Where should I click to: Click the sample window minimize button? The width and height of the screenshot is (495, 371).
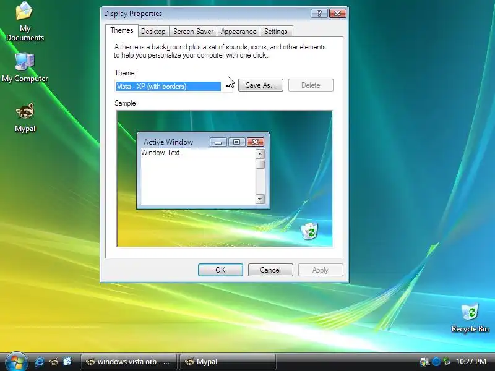[218, 142]
